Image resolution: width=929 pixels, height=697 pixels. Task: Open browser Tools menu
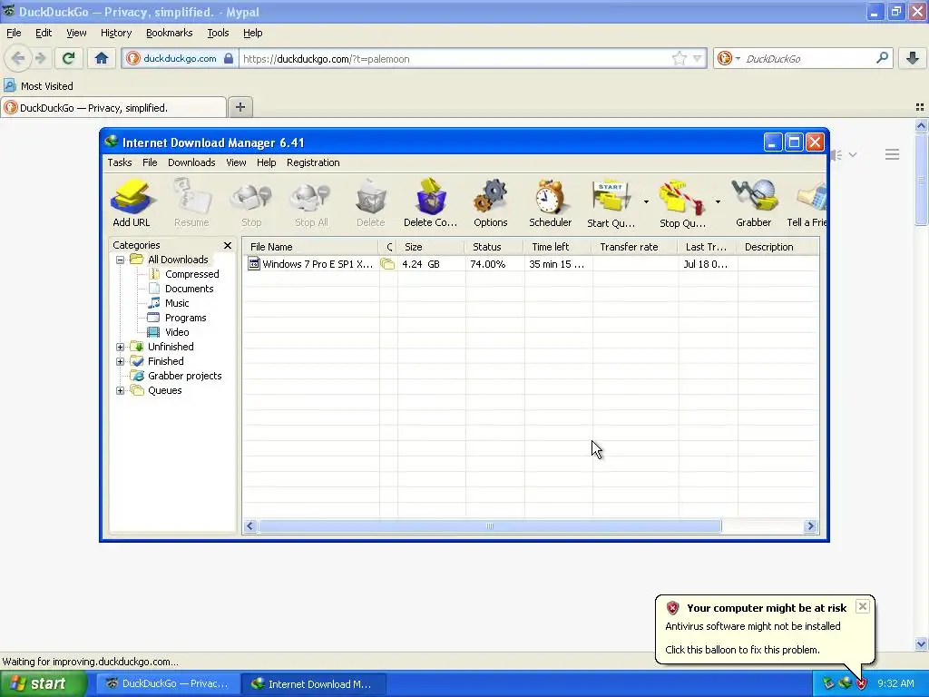218,33
